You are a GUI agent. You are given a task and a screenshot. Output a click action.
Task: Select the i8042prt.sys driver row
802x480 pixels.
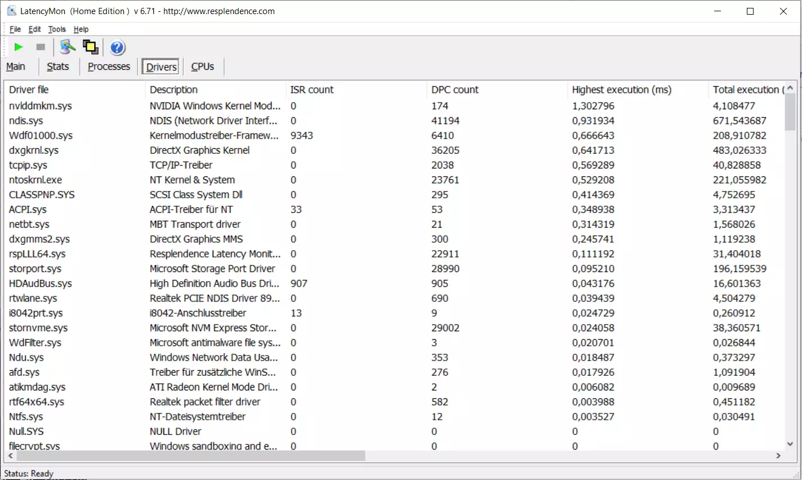[394, 313]
